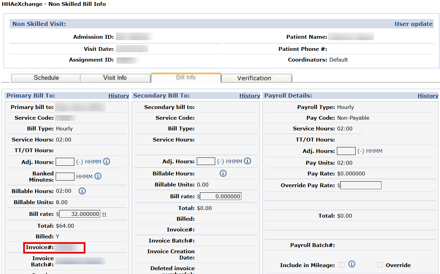Screen dimensions: 440x274
Task: Click the secondary Billable Units value 0.00
Action: tap(202, 185)
